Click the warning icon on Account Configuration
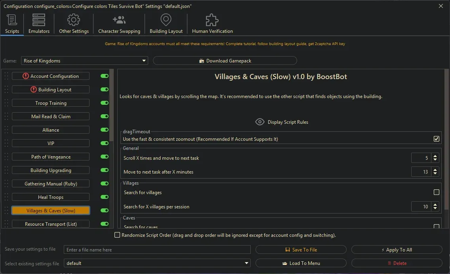 point(26,76)
